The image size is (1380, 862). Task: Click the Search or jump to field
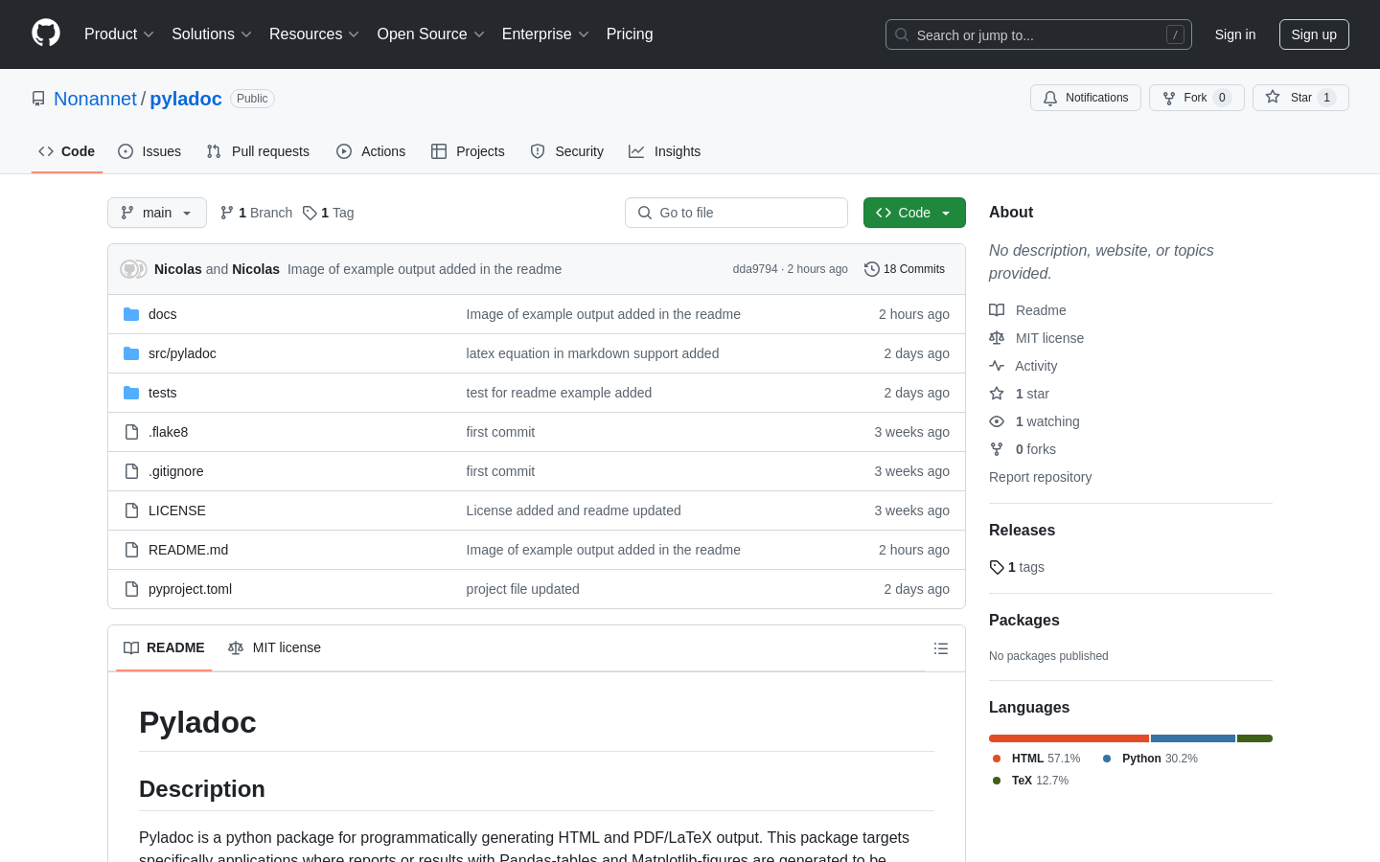click(x=1039, y=34)
